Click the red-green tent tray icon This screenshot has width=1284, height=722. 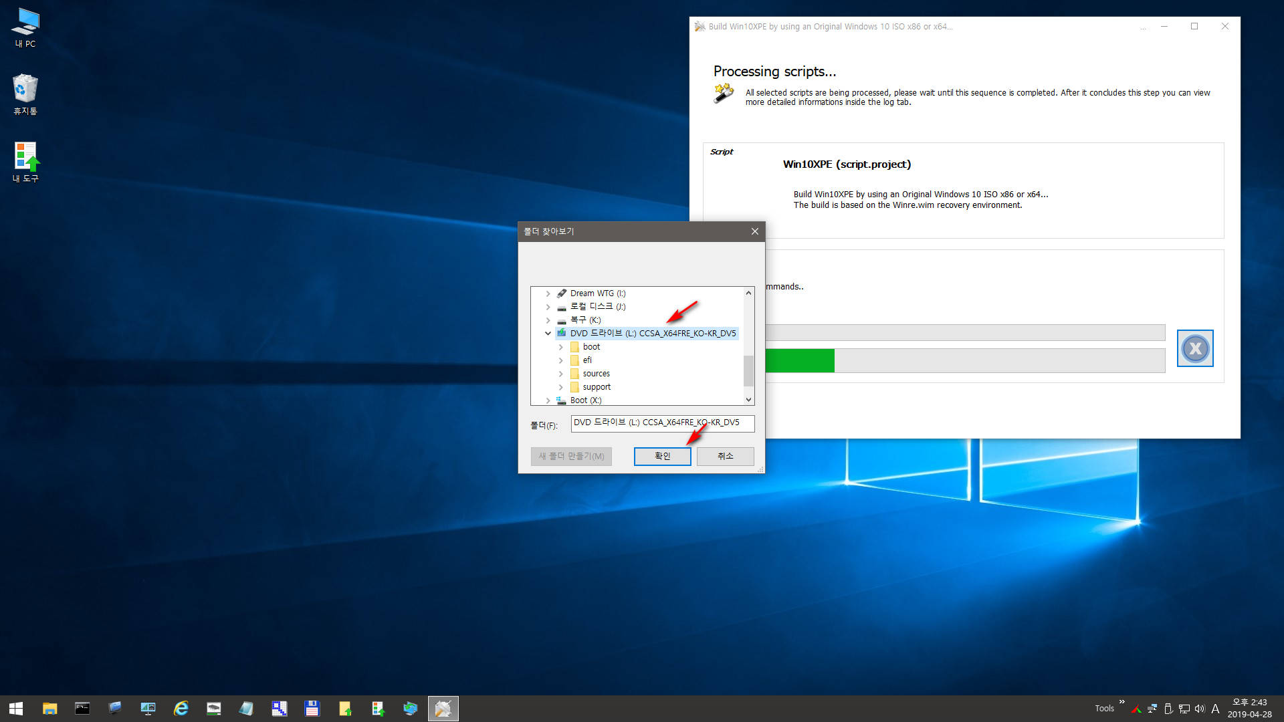click(1136, 709)
